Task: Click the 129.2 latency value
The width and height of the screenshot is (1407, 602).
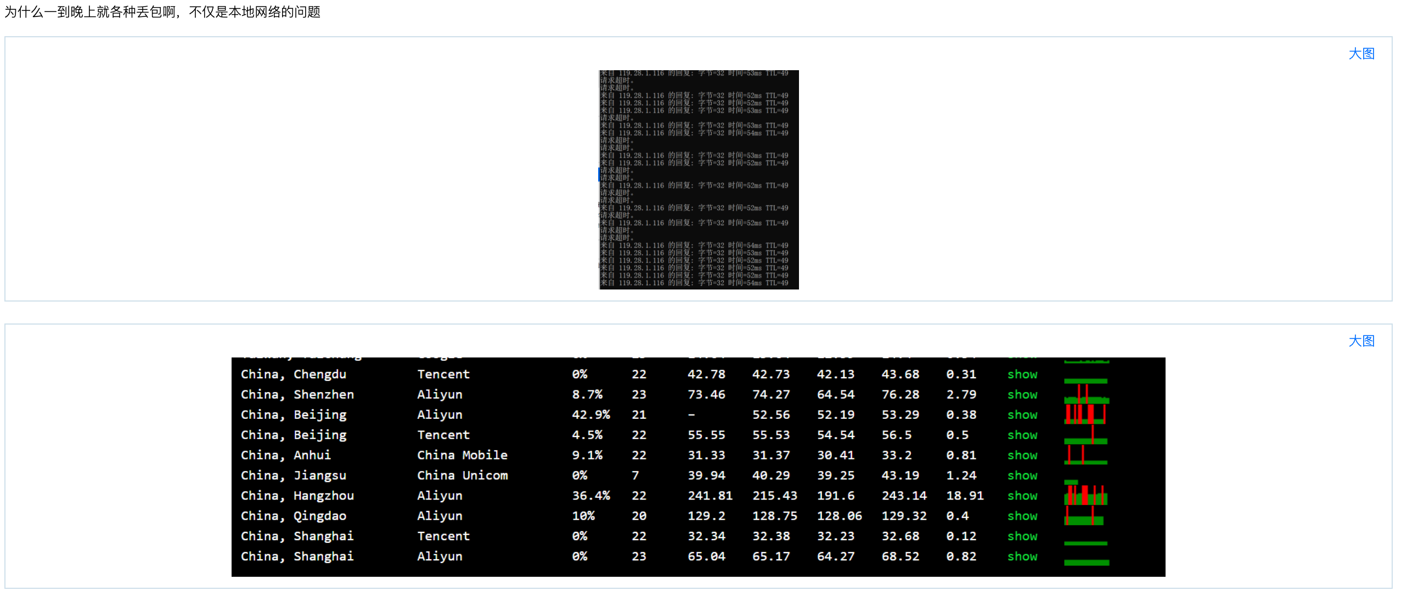Action: point(706,516)
